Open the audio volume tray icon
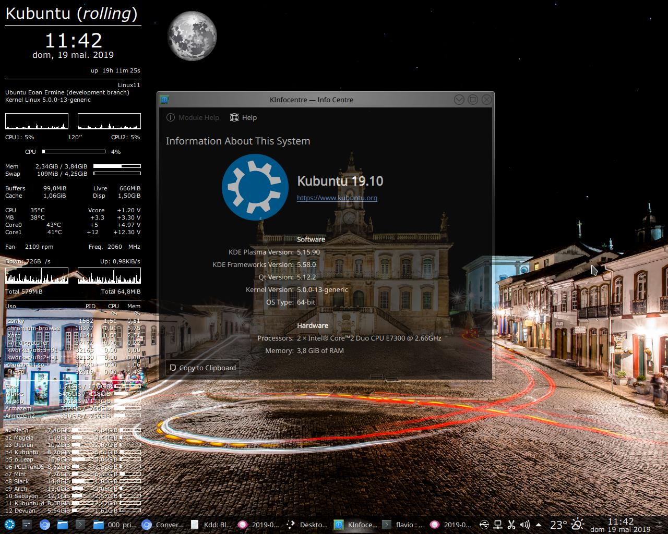 525,525
